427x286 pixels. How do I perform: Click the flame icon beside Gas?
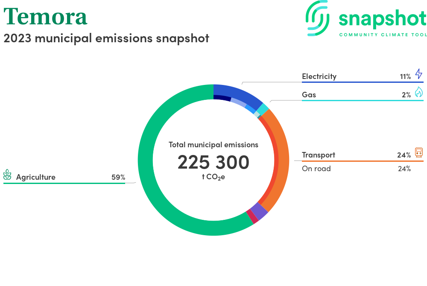tap(418, 92)
